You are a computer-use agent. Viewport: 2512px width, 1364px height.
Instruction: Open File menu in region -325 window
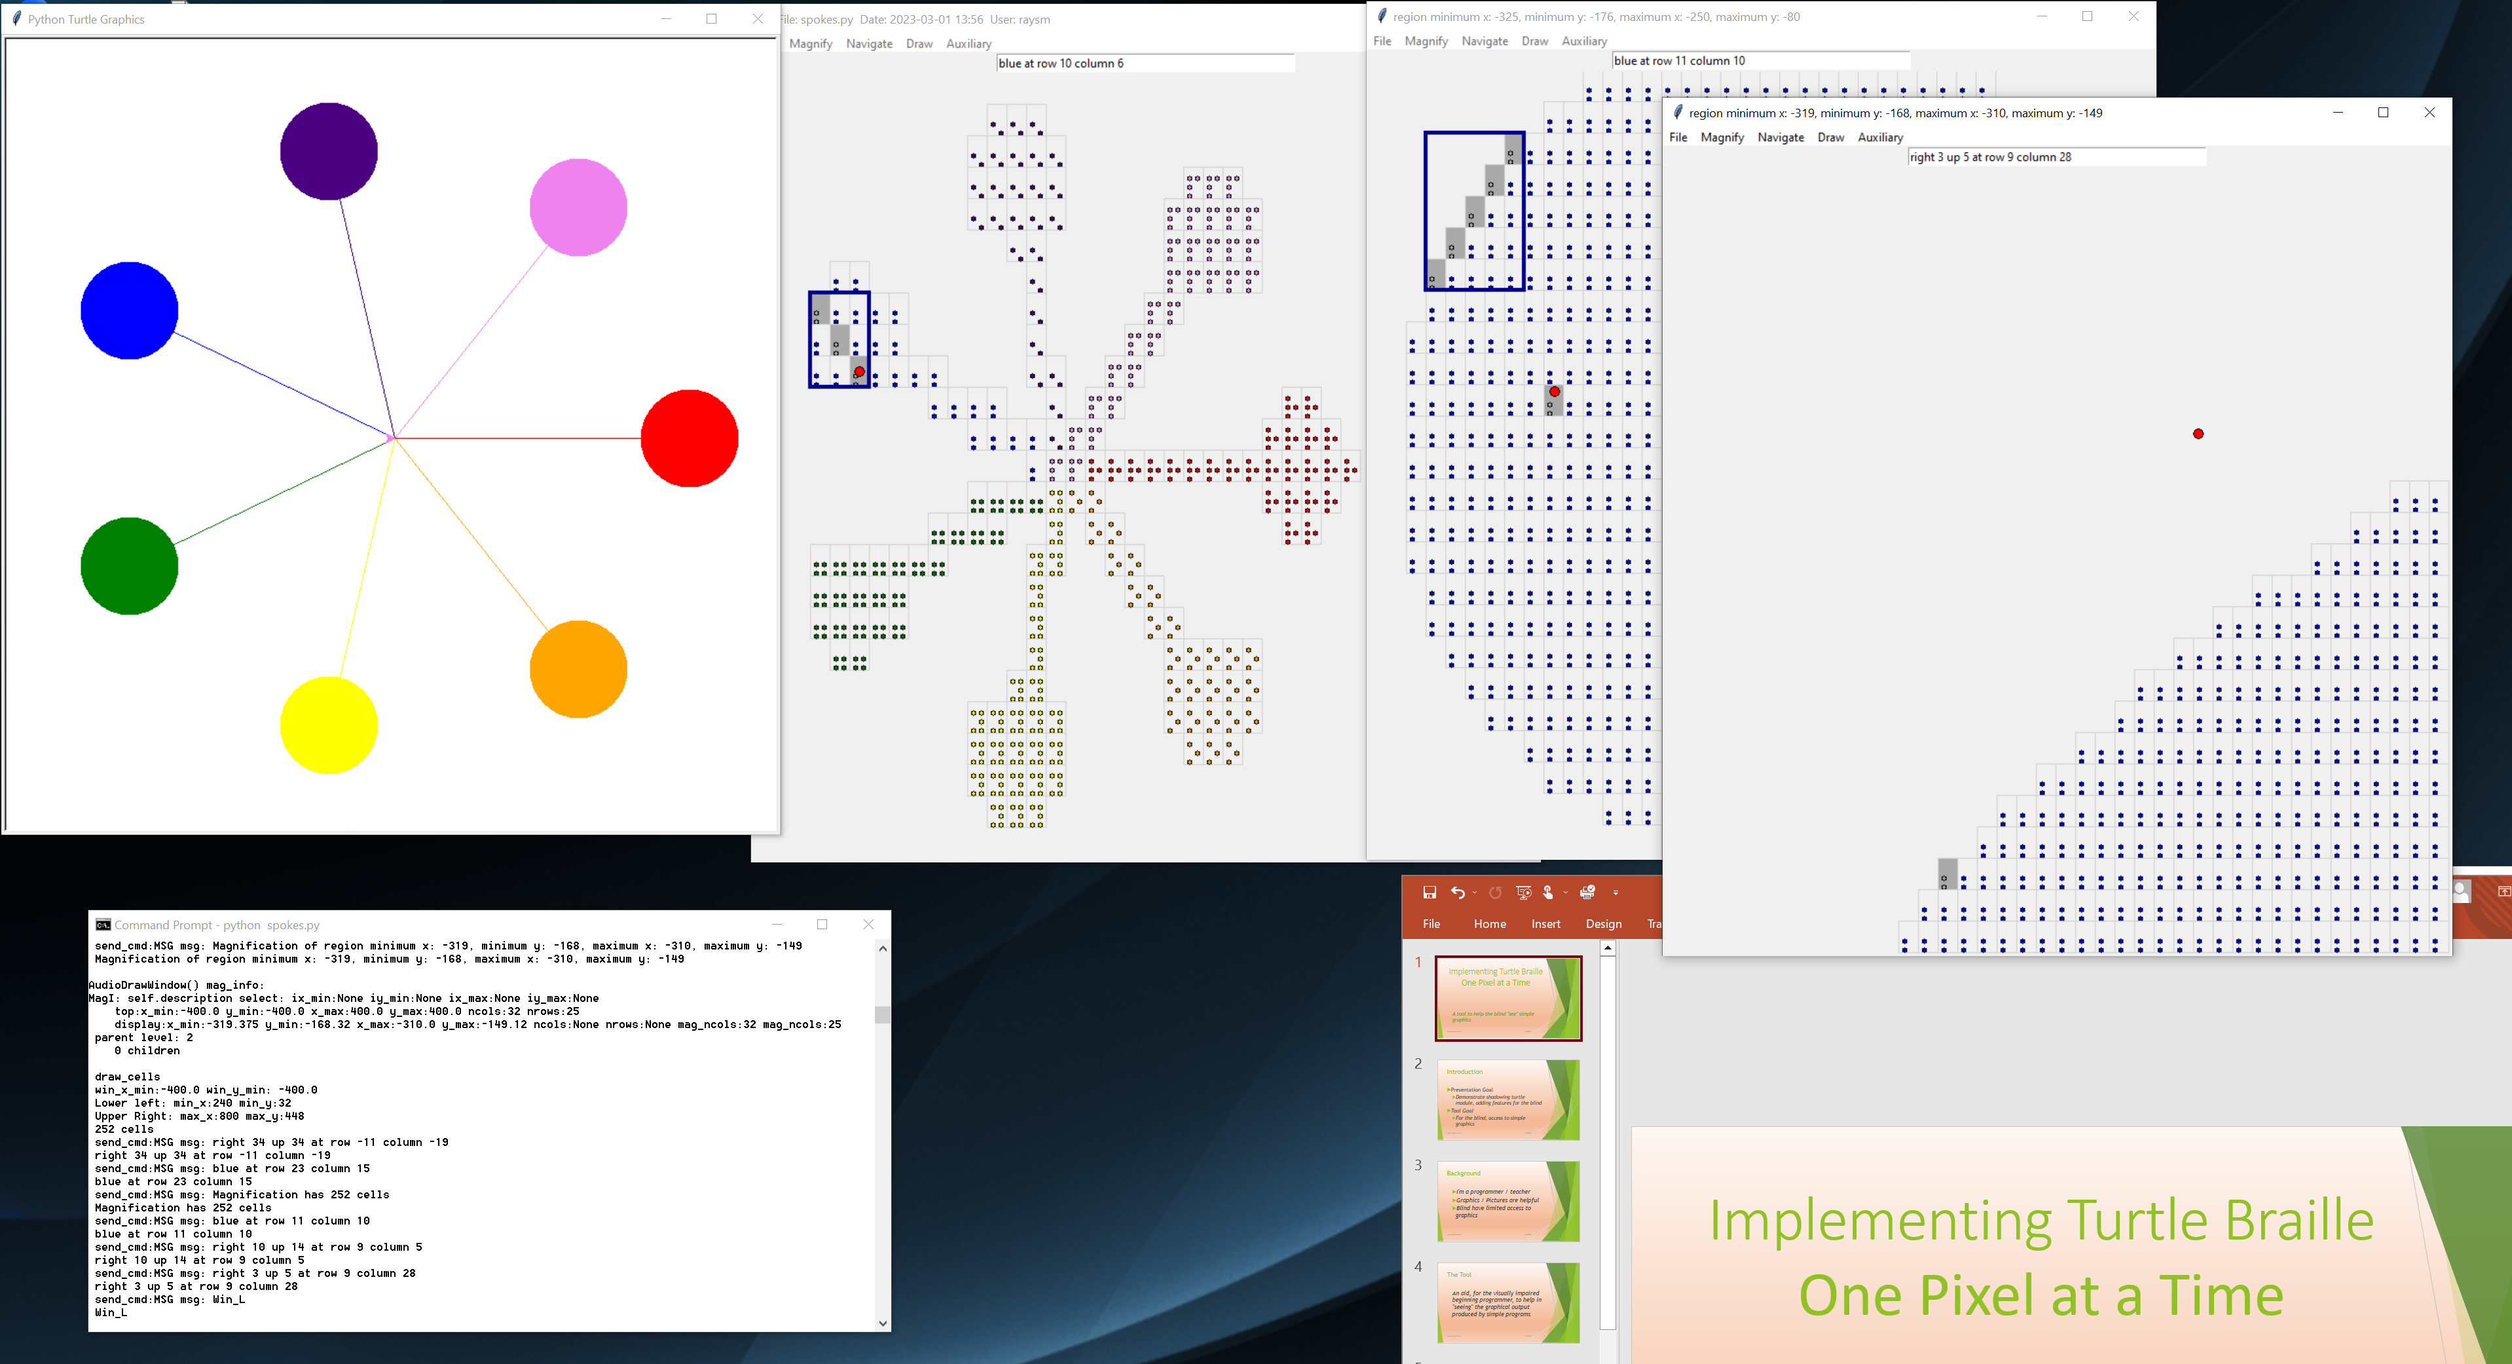coord(1382,41)
